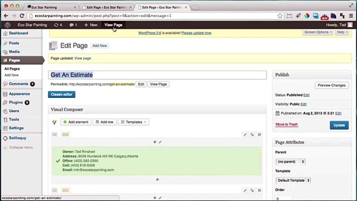
Task: Open Users in the sidebar
Action: 14,111
